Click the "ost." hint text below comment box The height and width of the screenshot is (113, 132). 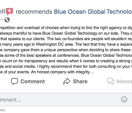(3, 110)
